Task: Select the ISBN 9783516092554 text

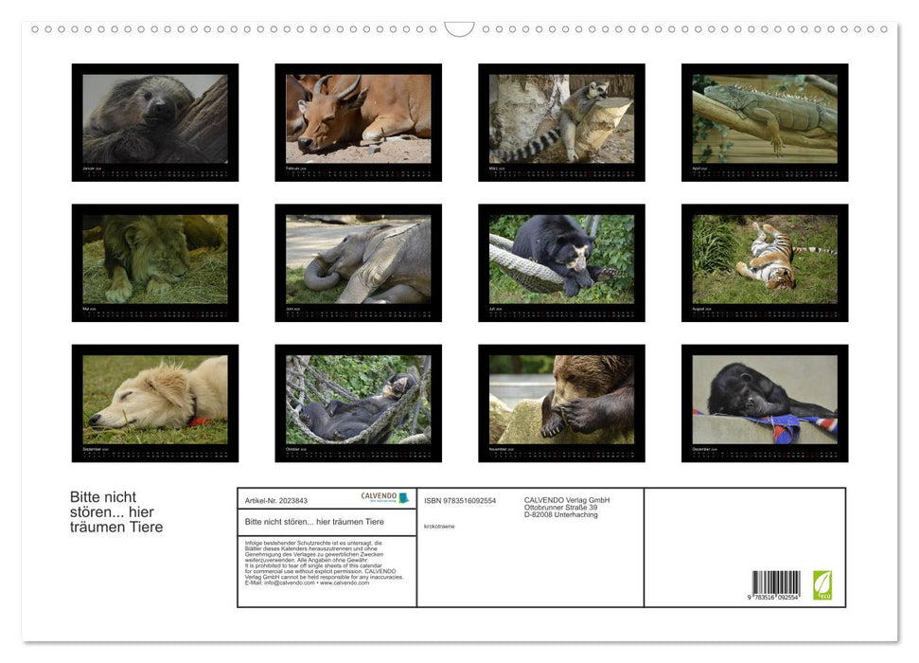Action: click(x=462, y=499)
